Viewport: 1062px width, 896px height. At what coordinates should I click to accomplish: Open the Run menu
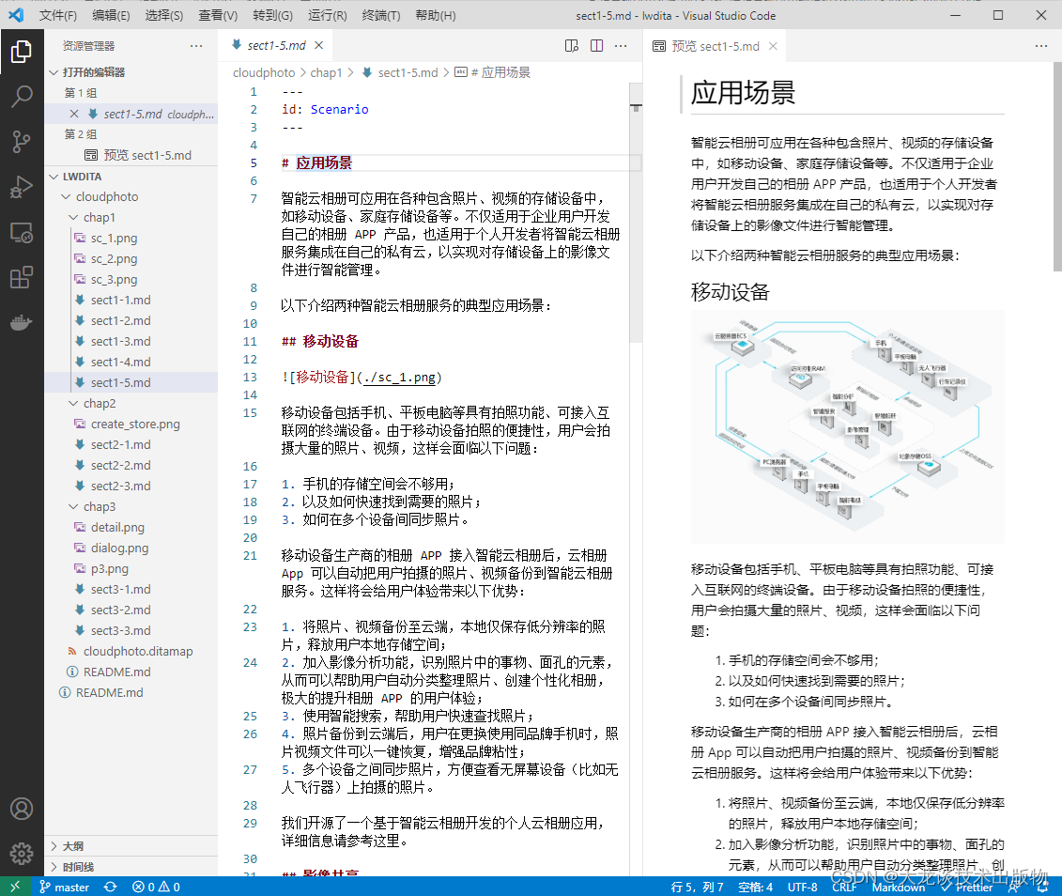328,15
